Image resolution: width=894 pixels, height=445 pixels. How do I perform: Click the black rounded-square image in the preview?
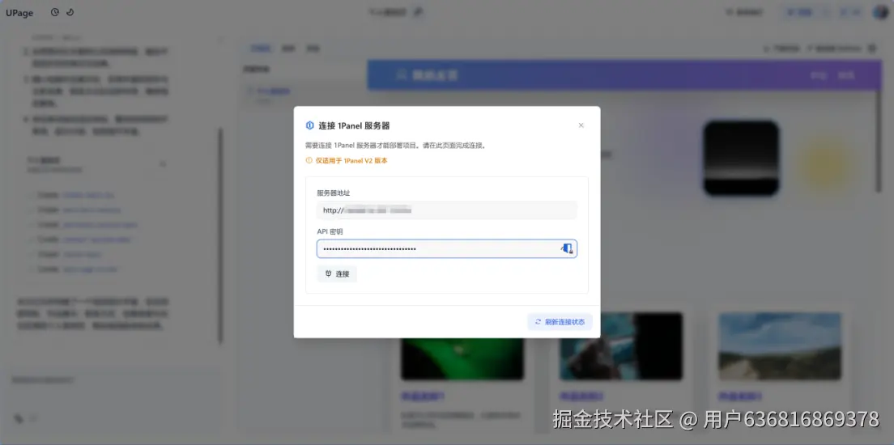(741, 159)
